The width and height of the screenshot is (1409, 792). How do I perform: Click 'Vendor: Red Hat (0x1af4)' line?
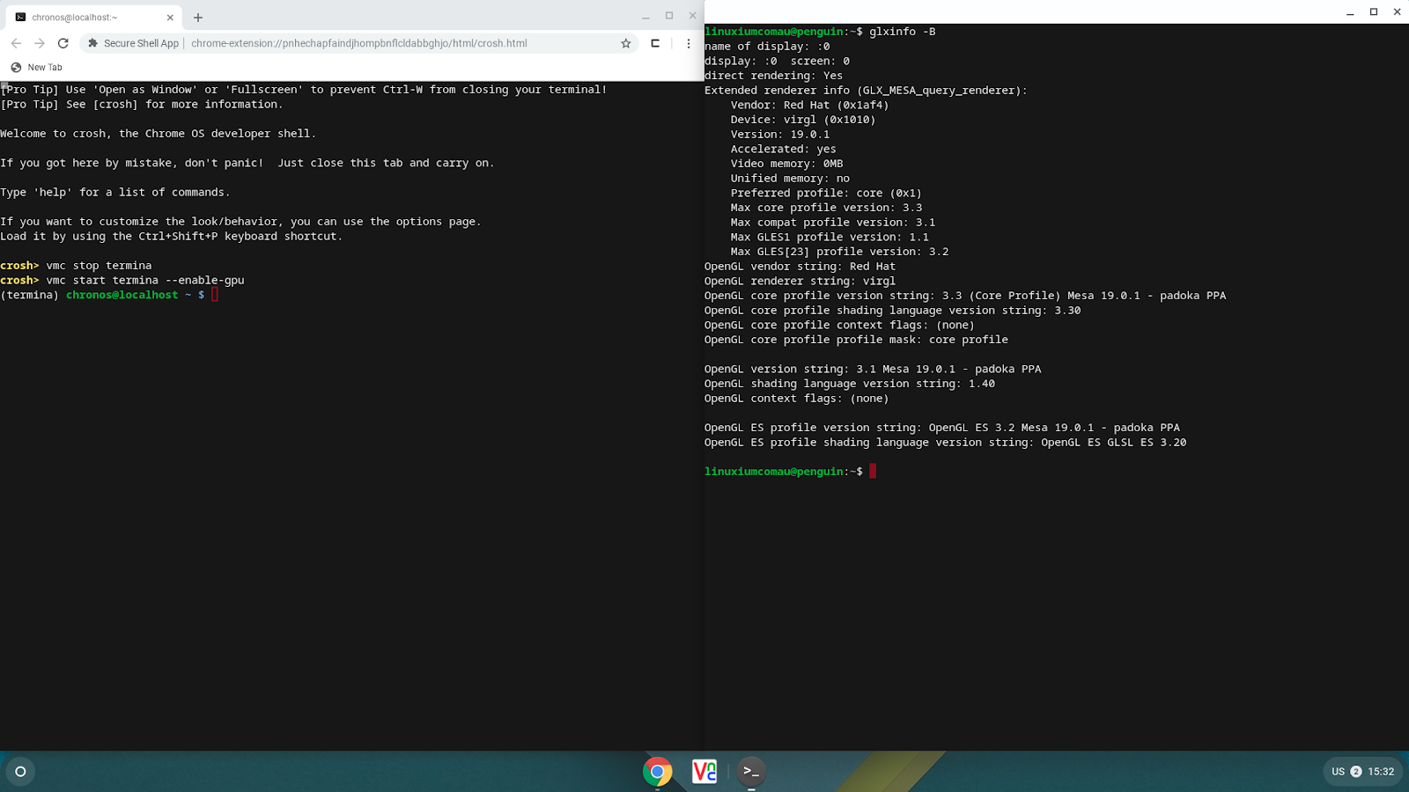point(809,105)
